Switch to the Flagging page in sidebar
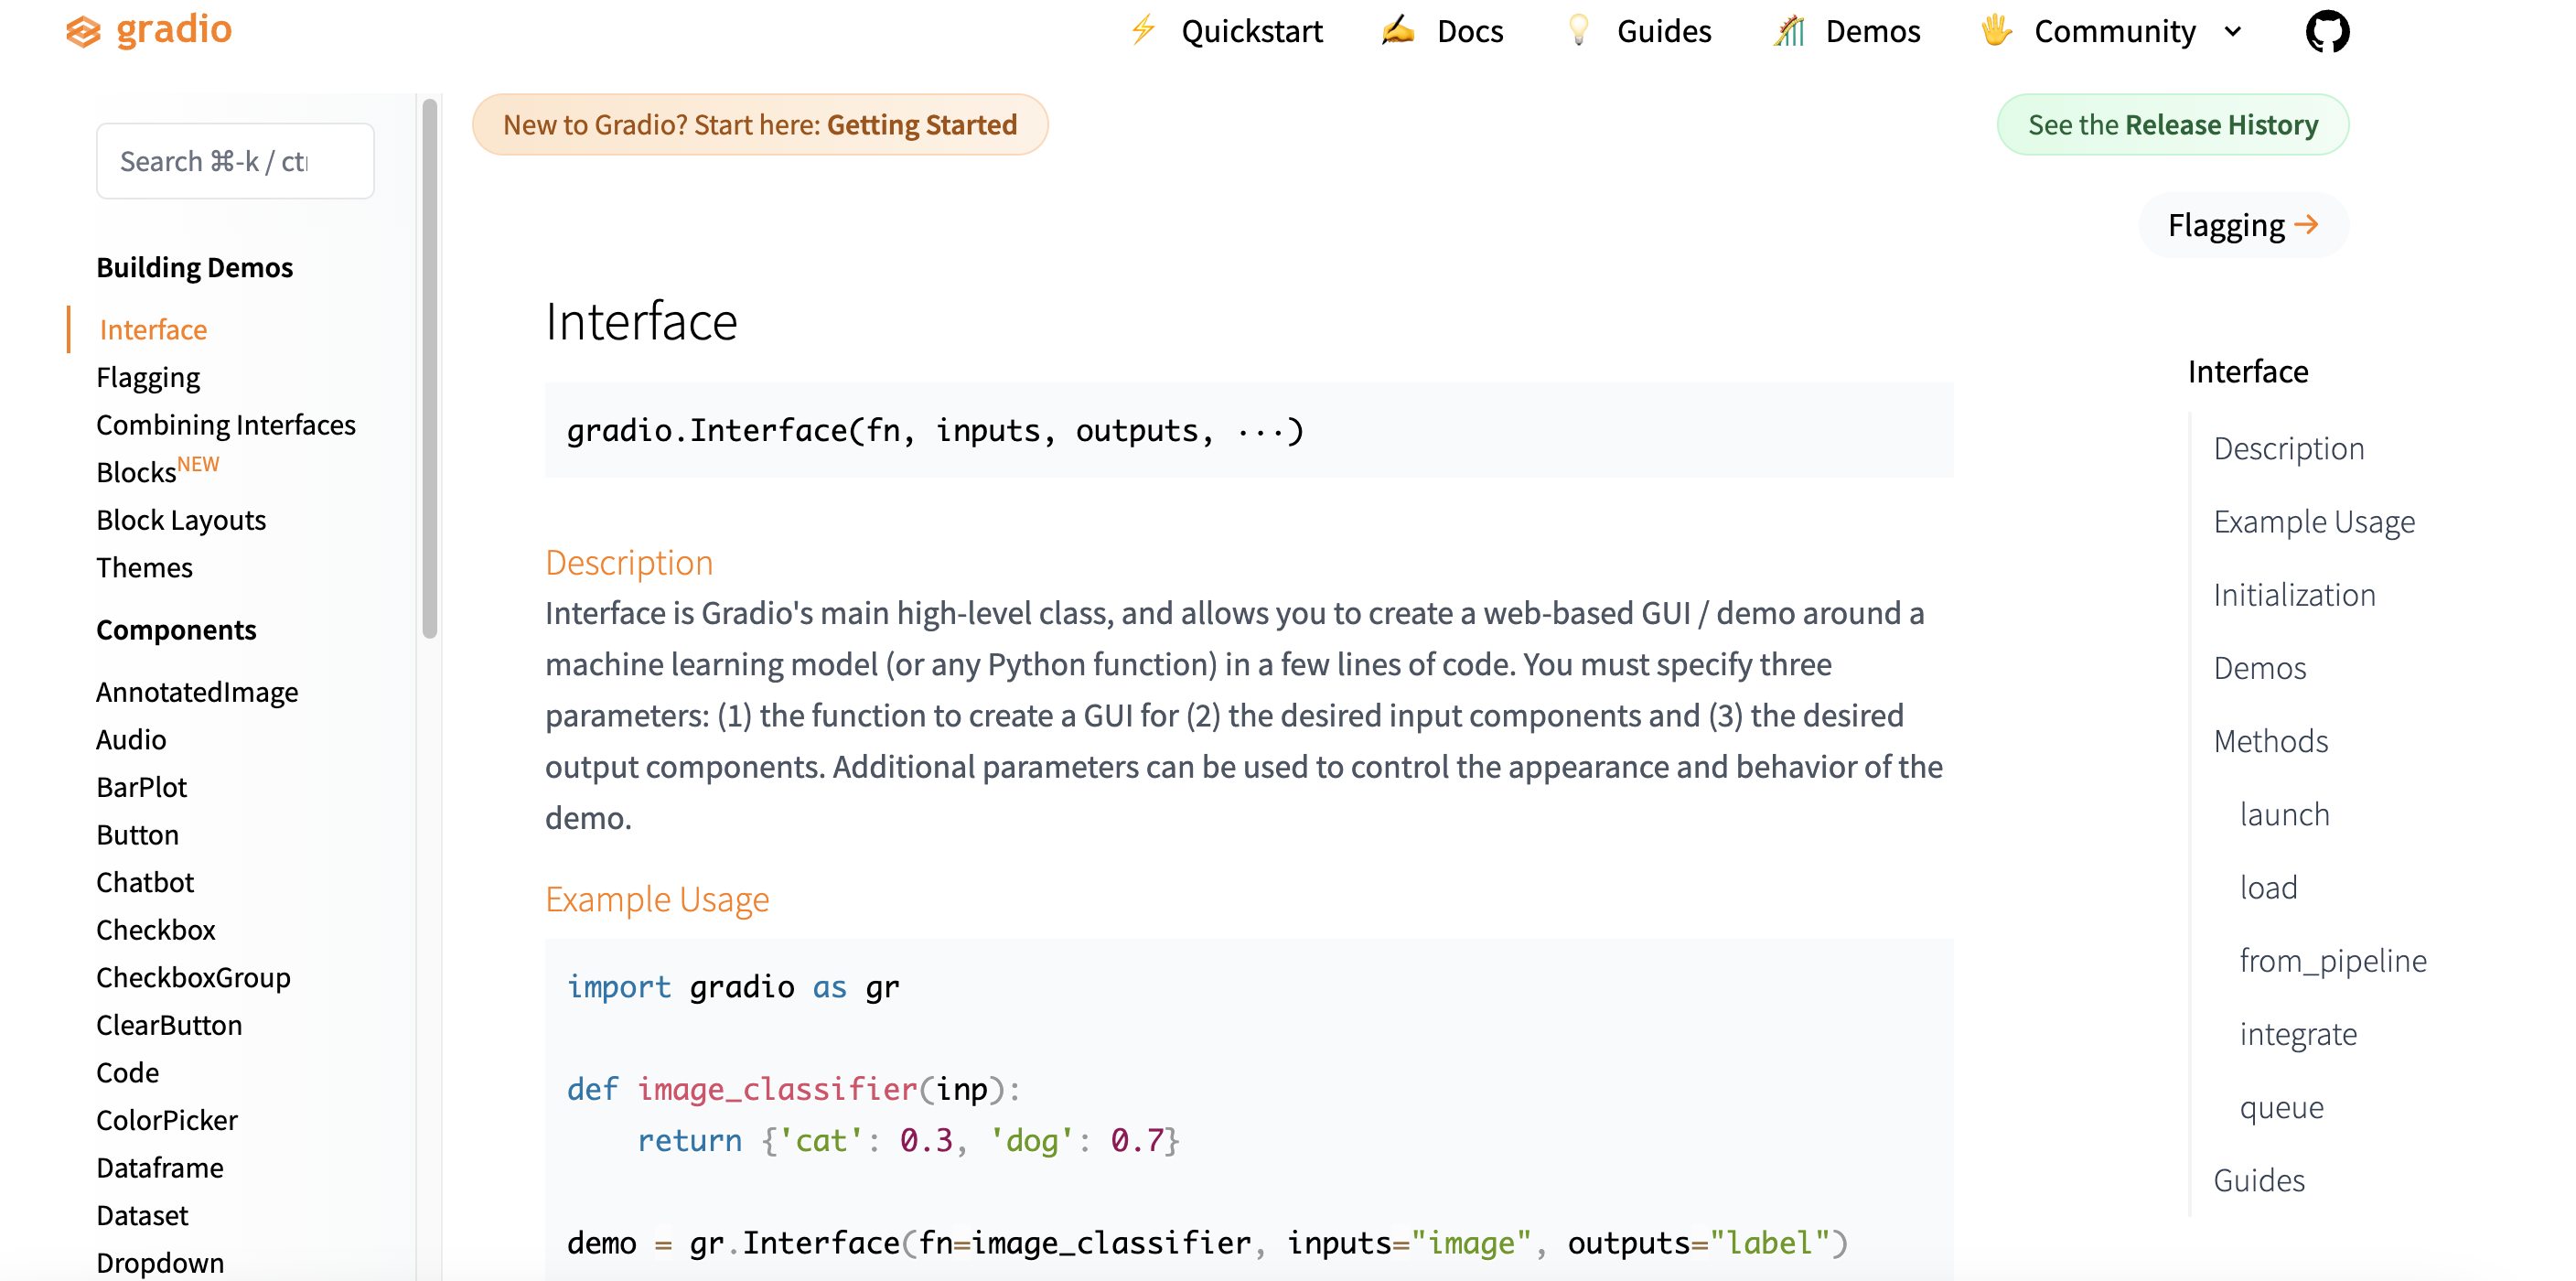 (x=148, y=377)
